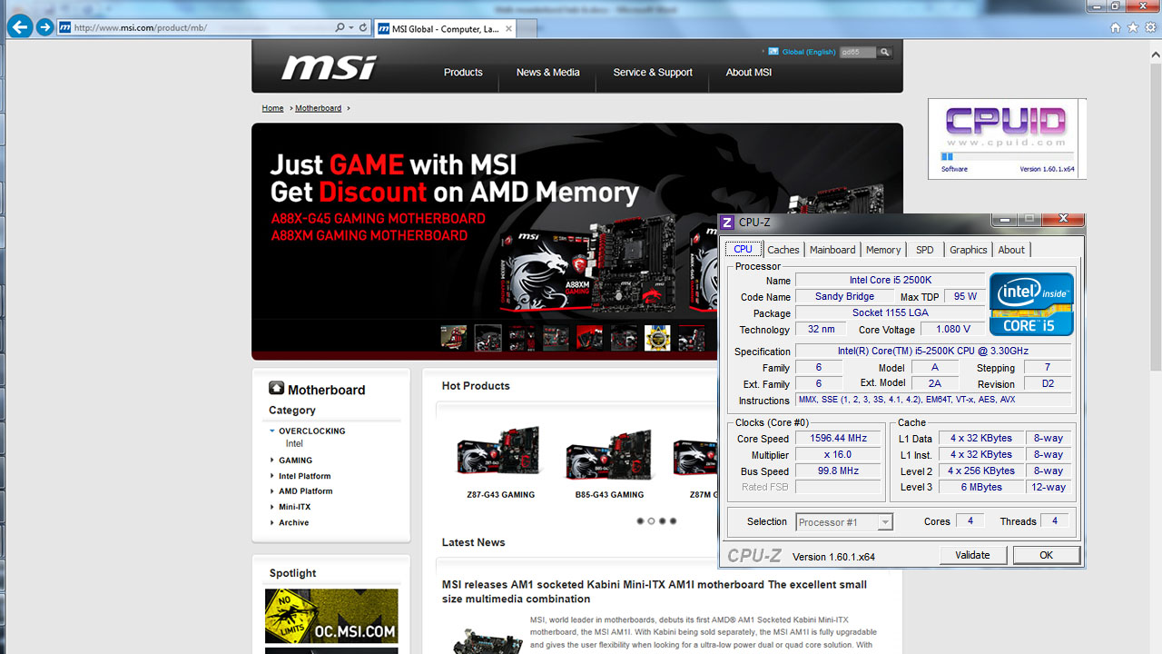Open the B85-G43 GAMING product image

coord(609,454)
